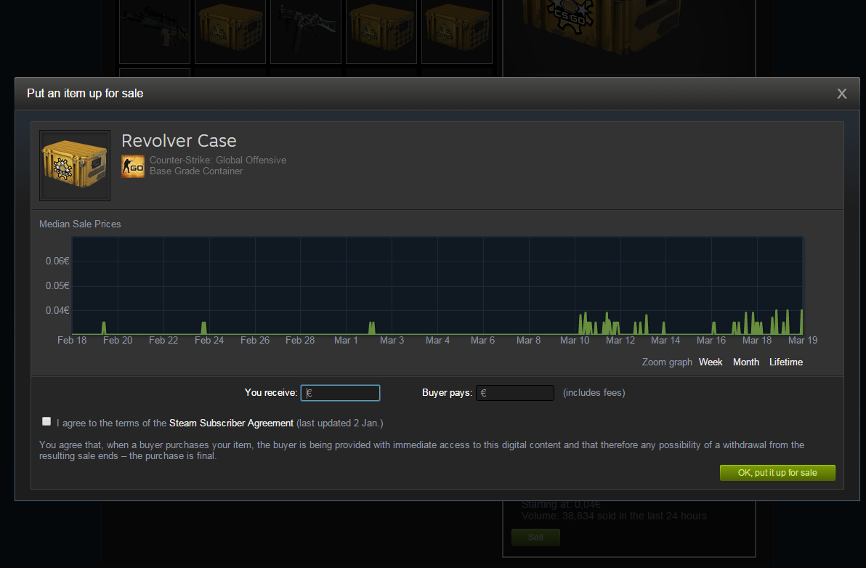
Task: Close the sale dialog with the X
Action: point(842,94)
